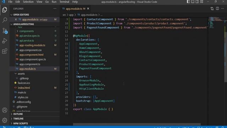Viewport: 227px width, 128px height.
Task: Select app.module.ts in the file tree
Action: [x=28, y=69]
